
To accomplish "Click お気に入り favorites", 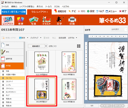I will click(53, 46).
